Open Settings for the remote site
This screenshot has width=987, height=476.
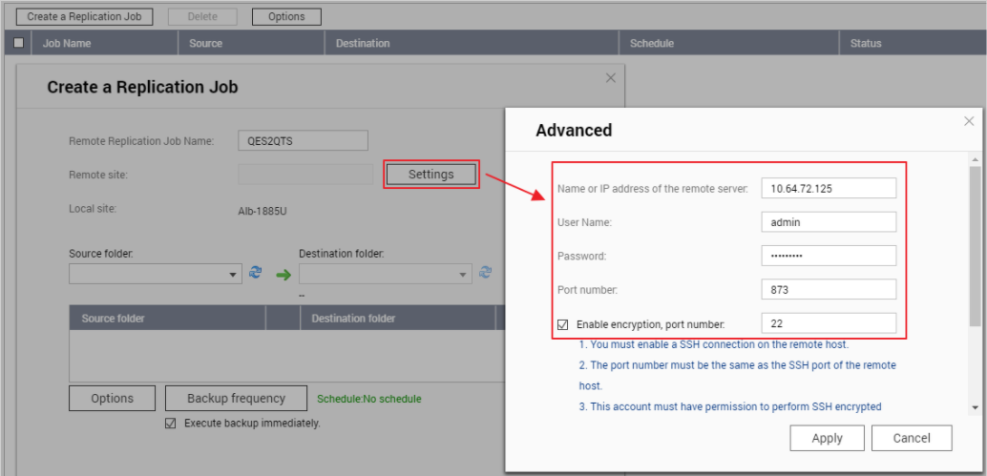tap(430, 175)
